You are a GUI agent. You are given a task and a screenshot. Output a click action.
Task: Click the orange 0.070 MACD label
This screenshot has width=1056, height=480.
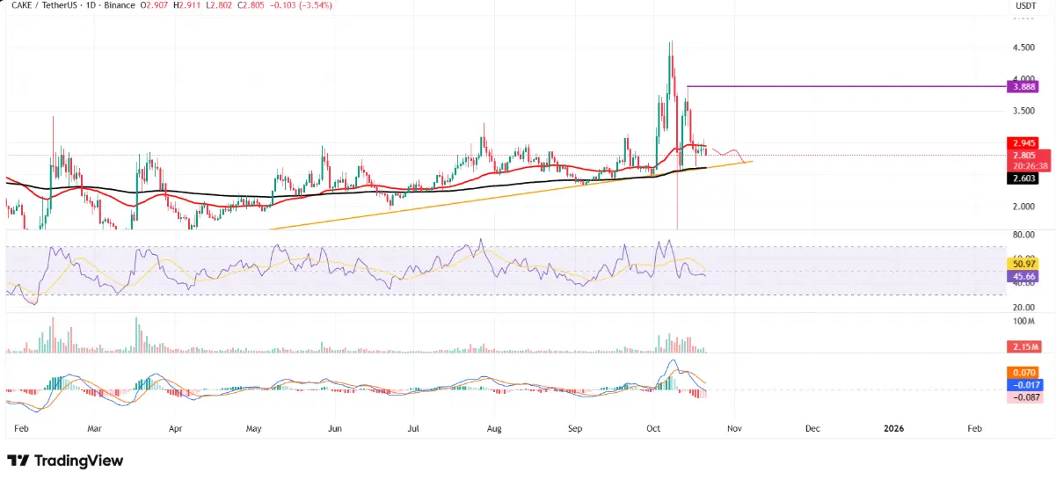tap(1024, 373)
